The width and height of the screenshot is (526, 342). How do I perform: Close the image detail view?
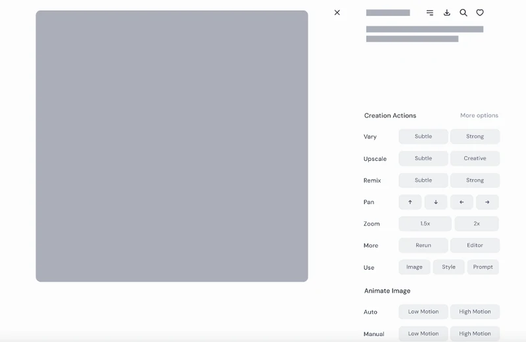pos(337,12)
